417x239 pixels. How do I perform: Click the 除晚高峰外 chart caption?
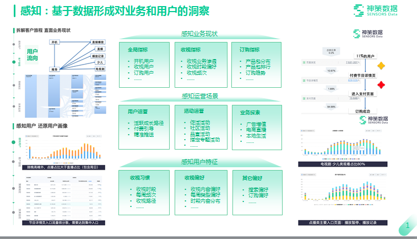(63, 167)
